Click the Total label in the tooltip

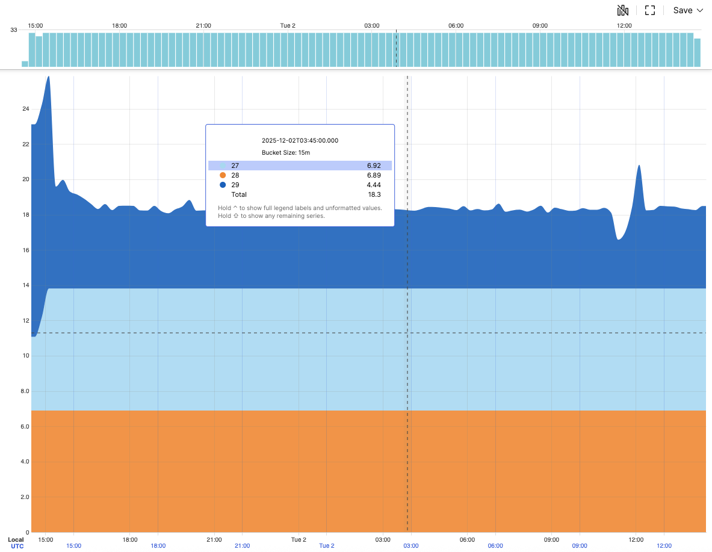[239, 194]
